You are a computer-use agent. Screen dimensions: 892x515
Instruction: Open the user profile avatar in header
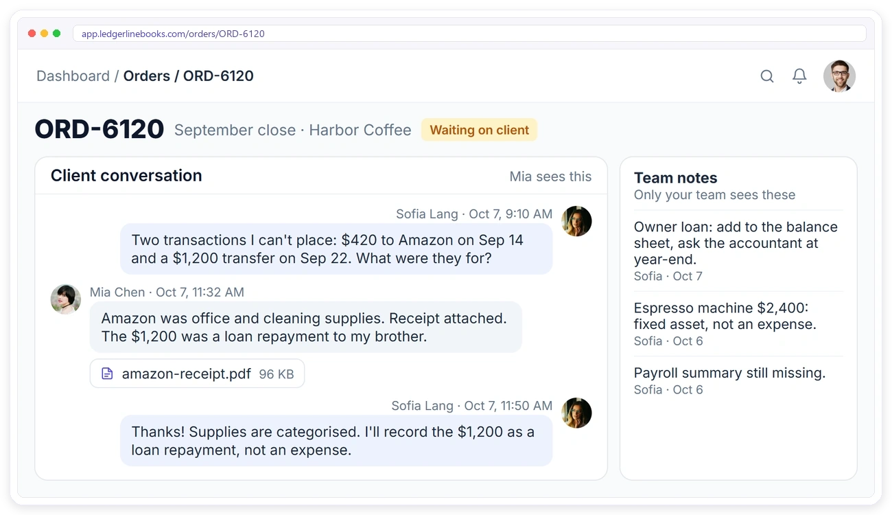tap(839, 76)
